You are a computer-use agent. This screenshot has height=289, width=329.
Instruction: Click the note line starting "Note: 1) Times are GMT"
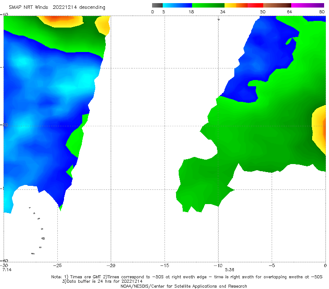click(187, 277)
